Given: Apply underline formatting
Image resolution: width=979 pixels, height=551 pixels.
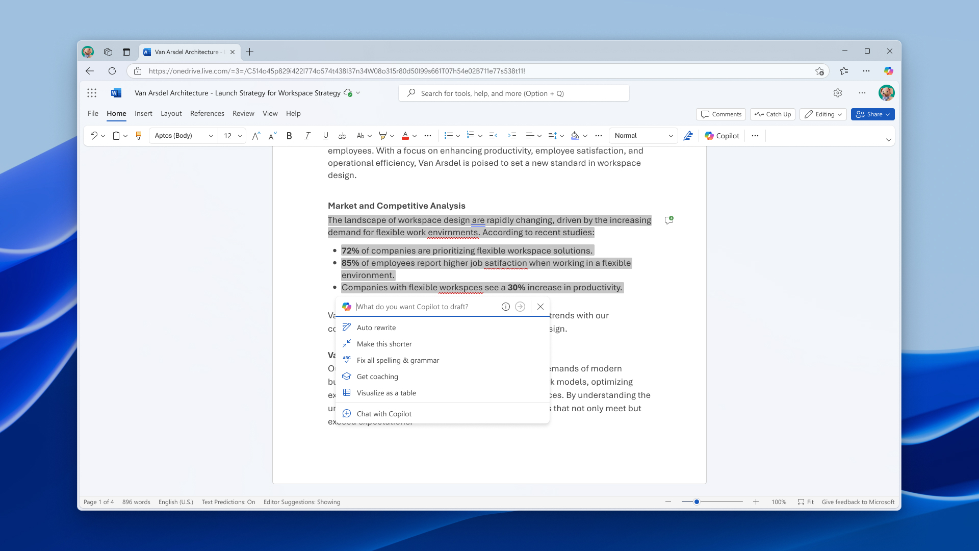Looking at the screenshot, I should point(326,136).
